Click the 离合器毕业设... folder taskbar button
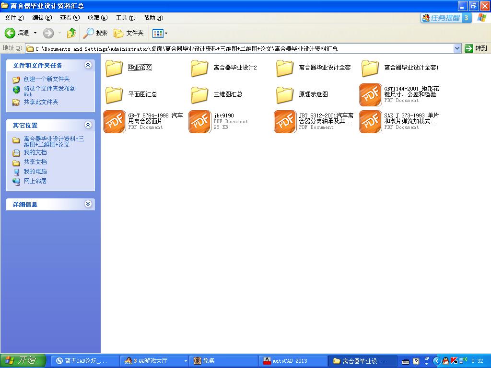 pos(362,361)
